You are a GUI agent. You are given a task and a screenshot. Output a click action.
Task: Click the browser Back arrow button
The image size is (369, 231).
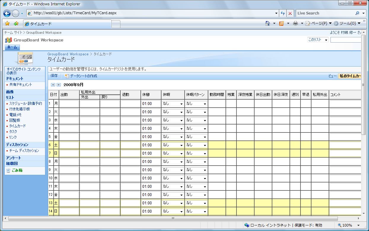[7, 13]
